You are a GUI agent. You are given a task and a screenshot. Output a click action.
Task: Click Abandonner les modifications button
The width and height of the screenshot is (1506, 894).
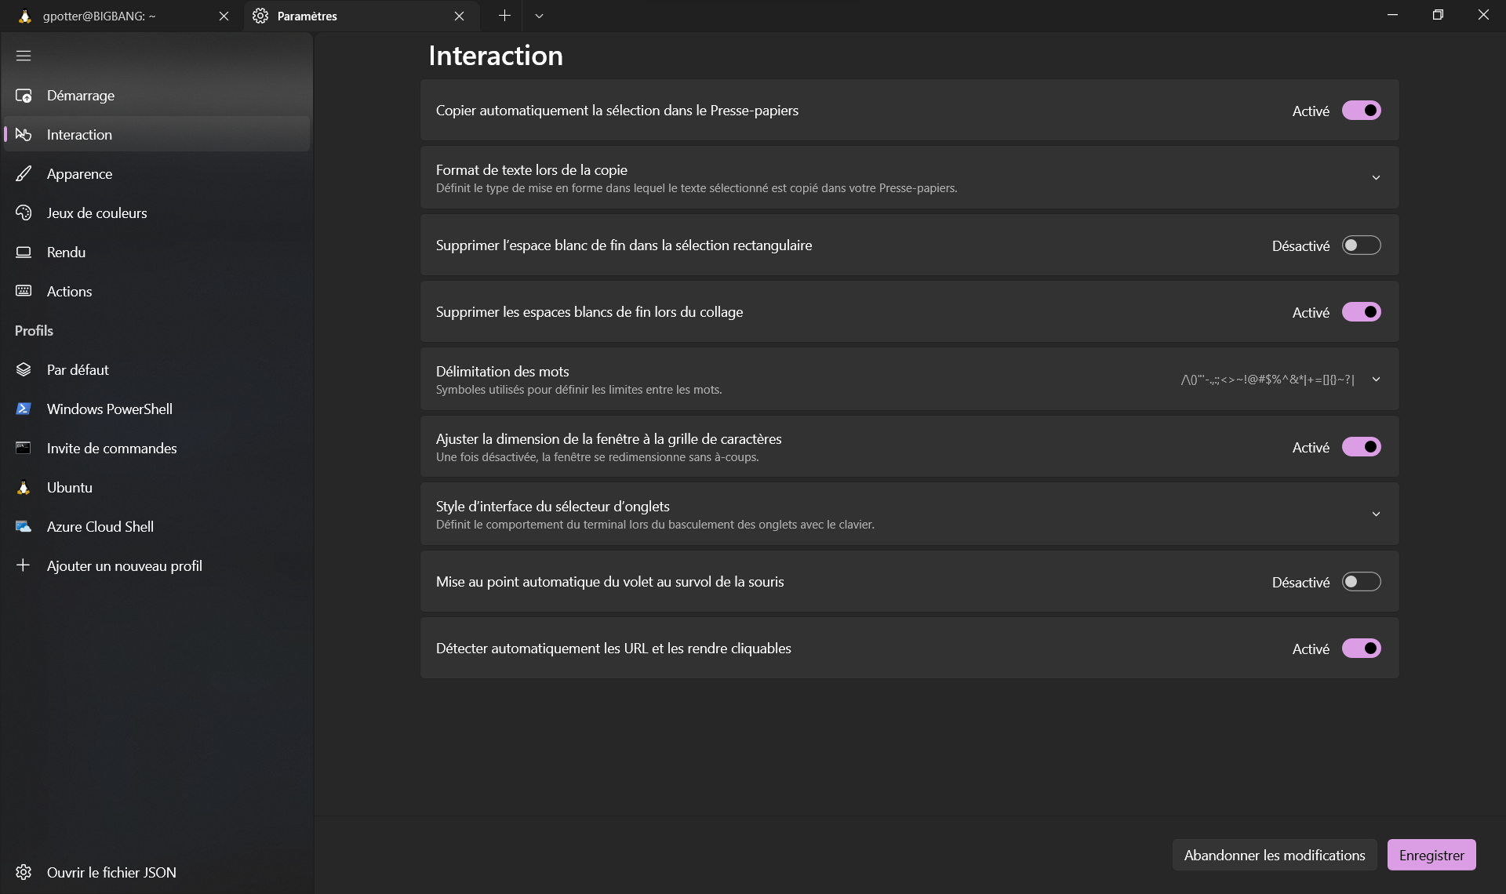coord(1275,856)
